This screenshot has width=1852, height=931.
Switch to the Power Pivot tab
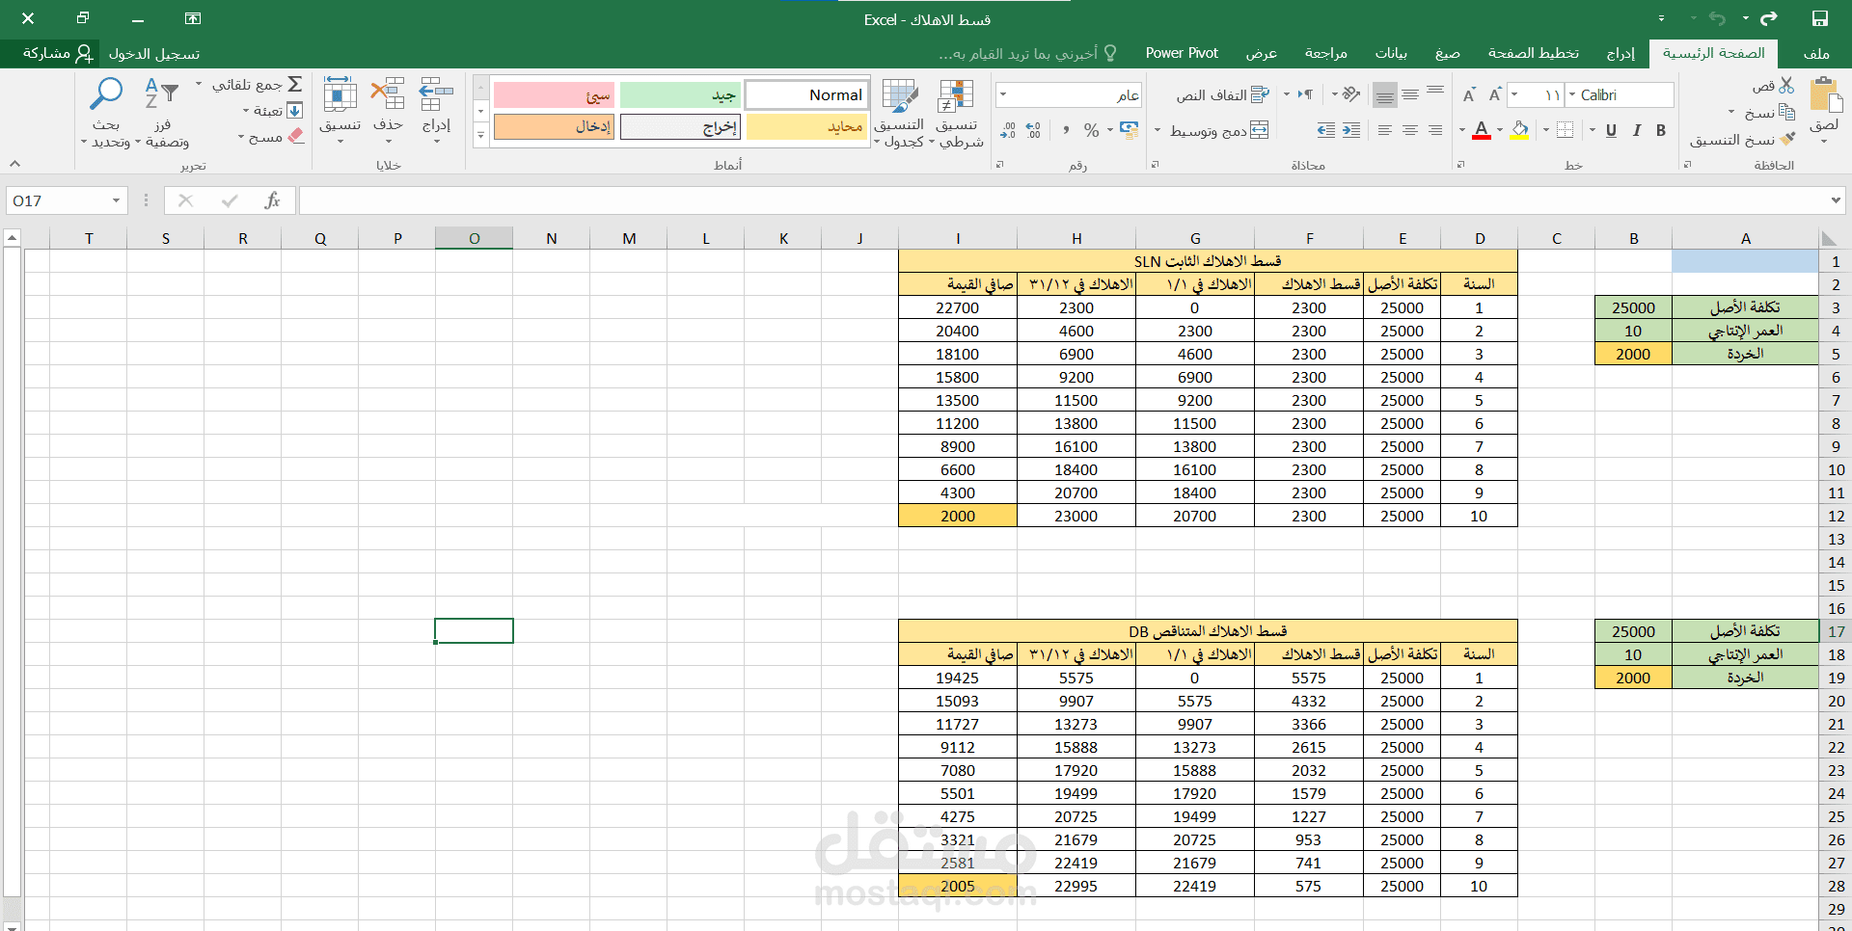coord(1182,53)
